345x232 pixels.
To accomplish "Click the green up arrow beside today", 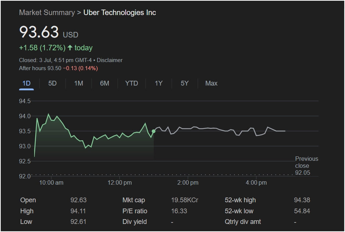I will point(70,47).
